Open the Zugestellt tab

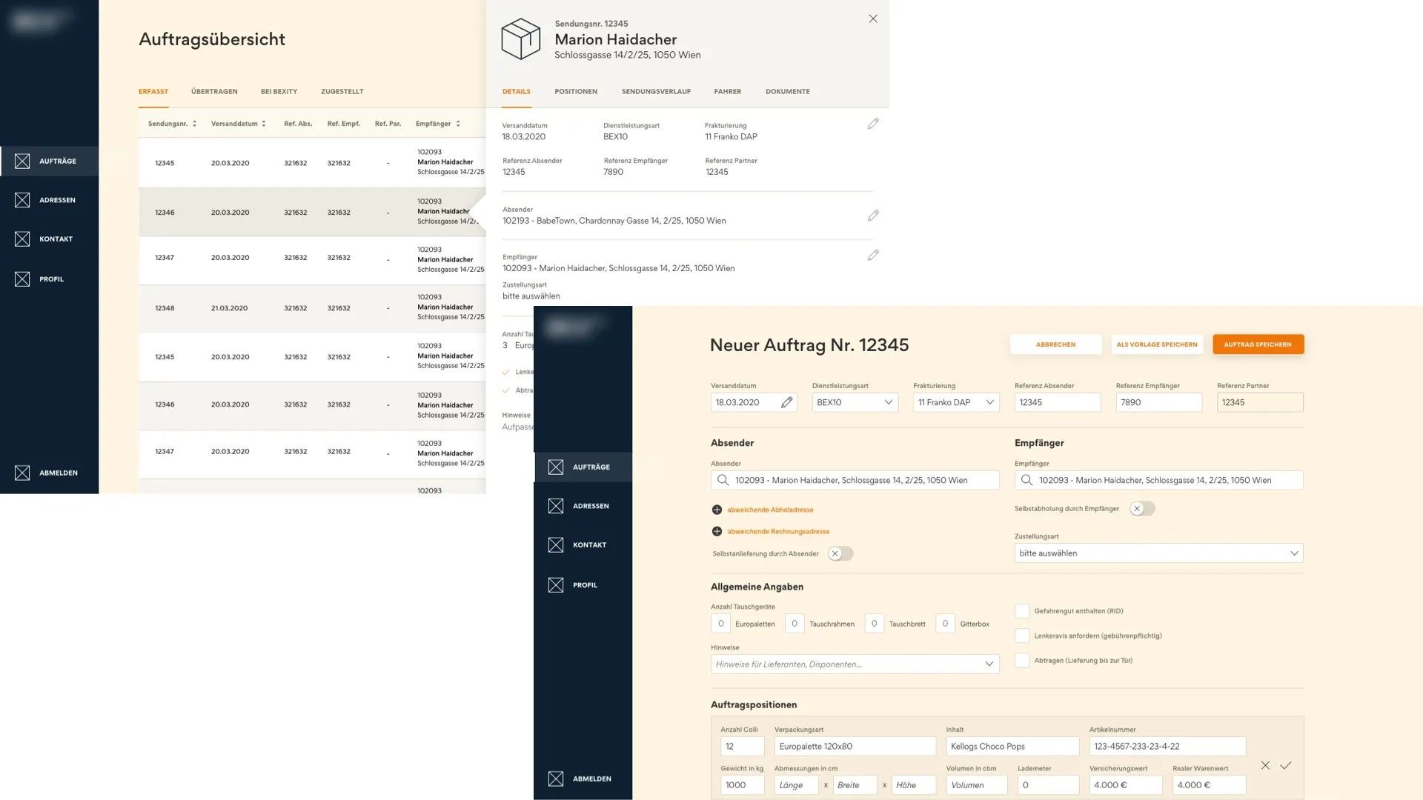(342, 91)
